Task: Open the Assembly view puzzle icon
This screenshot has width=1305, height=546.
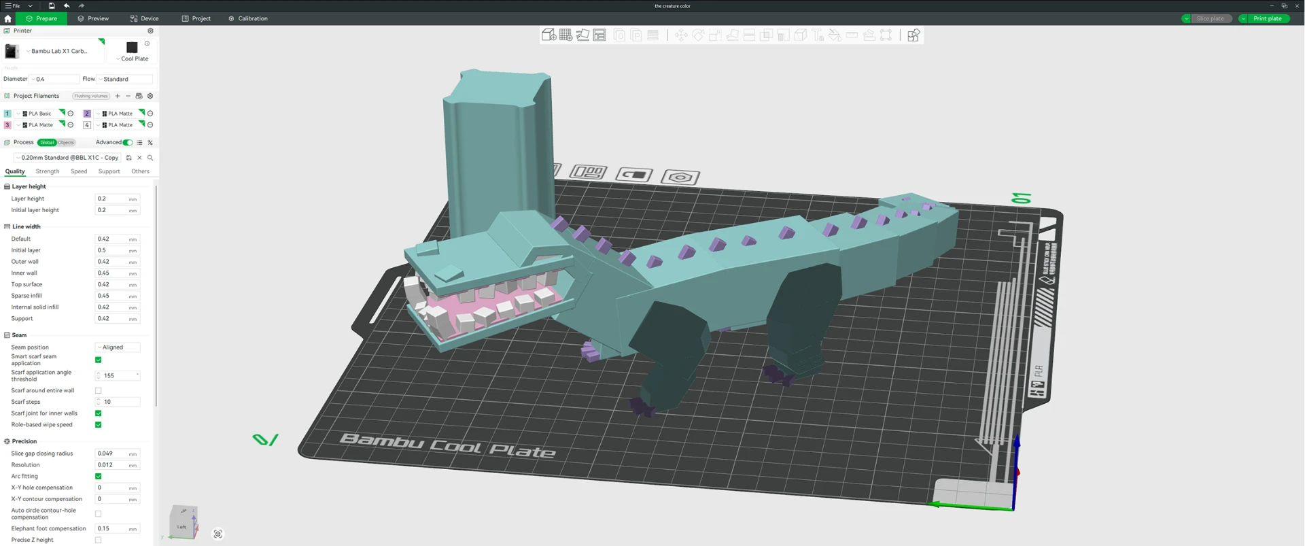Action: click(913, 35)
